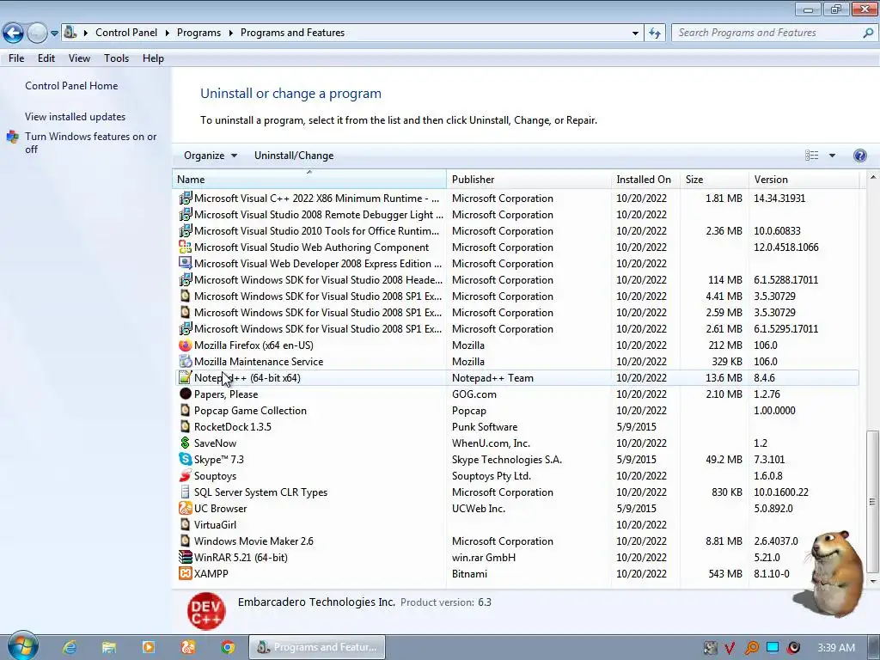Click the 3:39 AM system clock
This screenshot has width=880, height=660.
click(835, 648)
